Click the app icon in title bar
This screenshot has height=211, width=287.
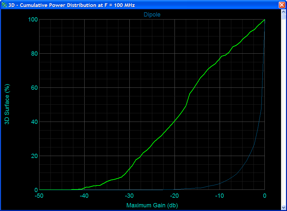coord(4,5)
